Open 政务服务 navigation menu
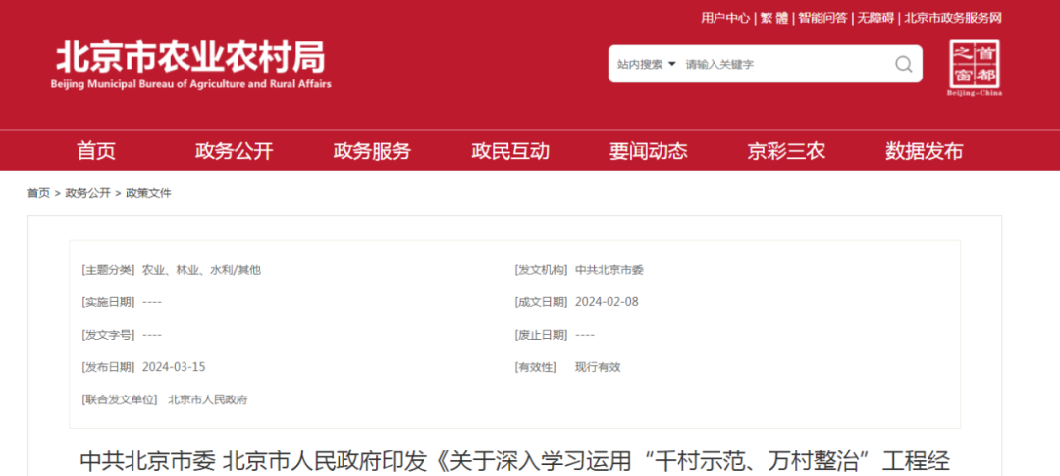Image resolution: width=1060 pixels, height=476 pixels. click(x=372, y=151)
